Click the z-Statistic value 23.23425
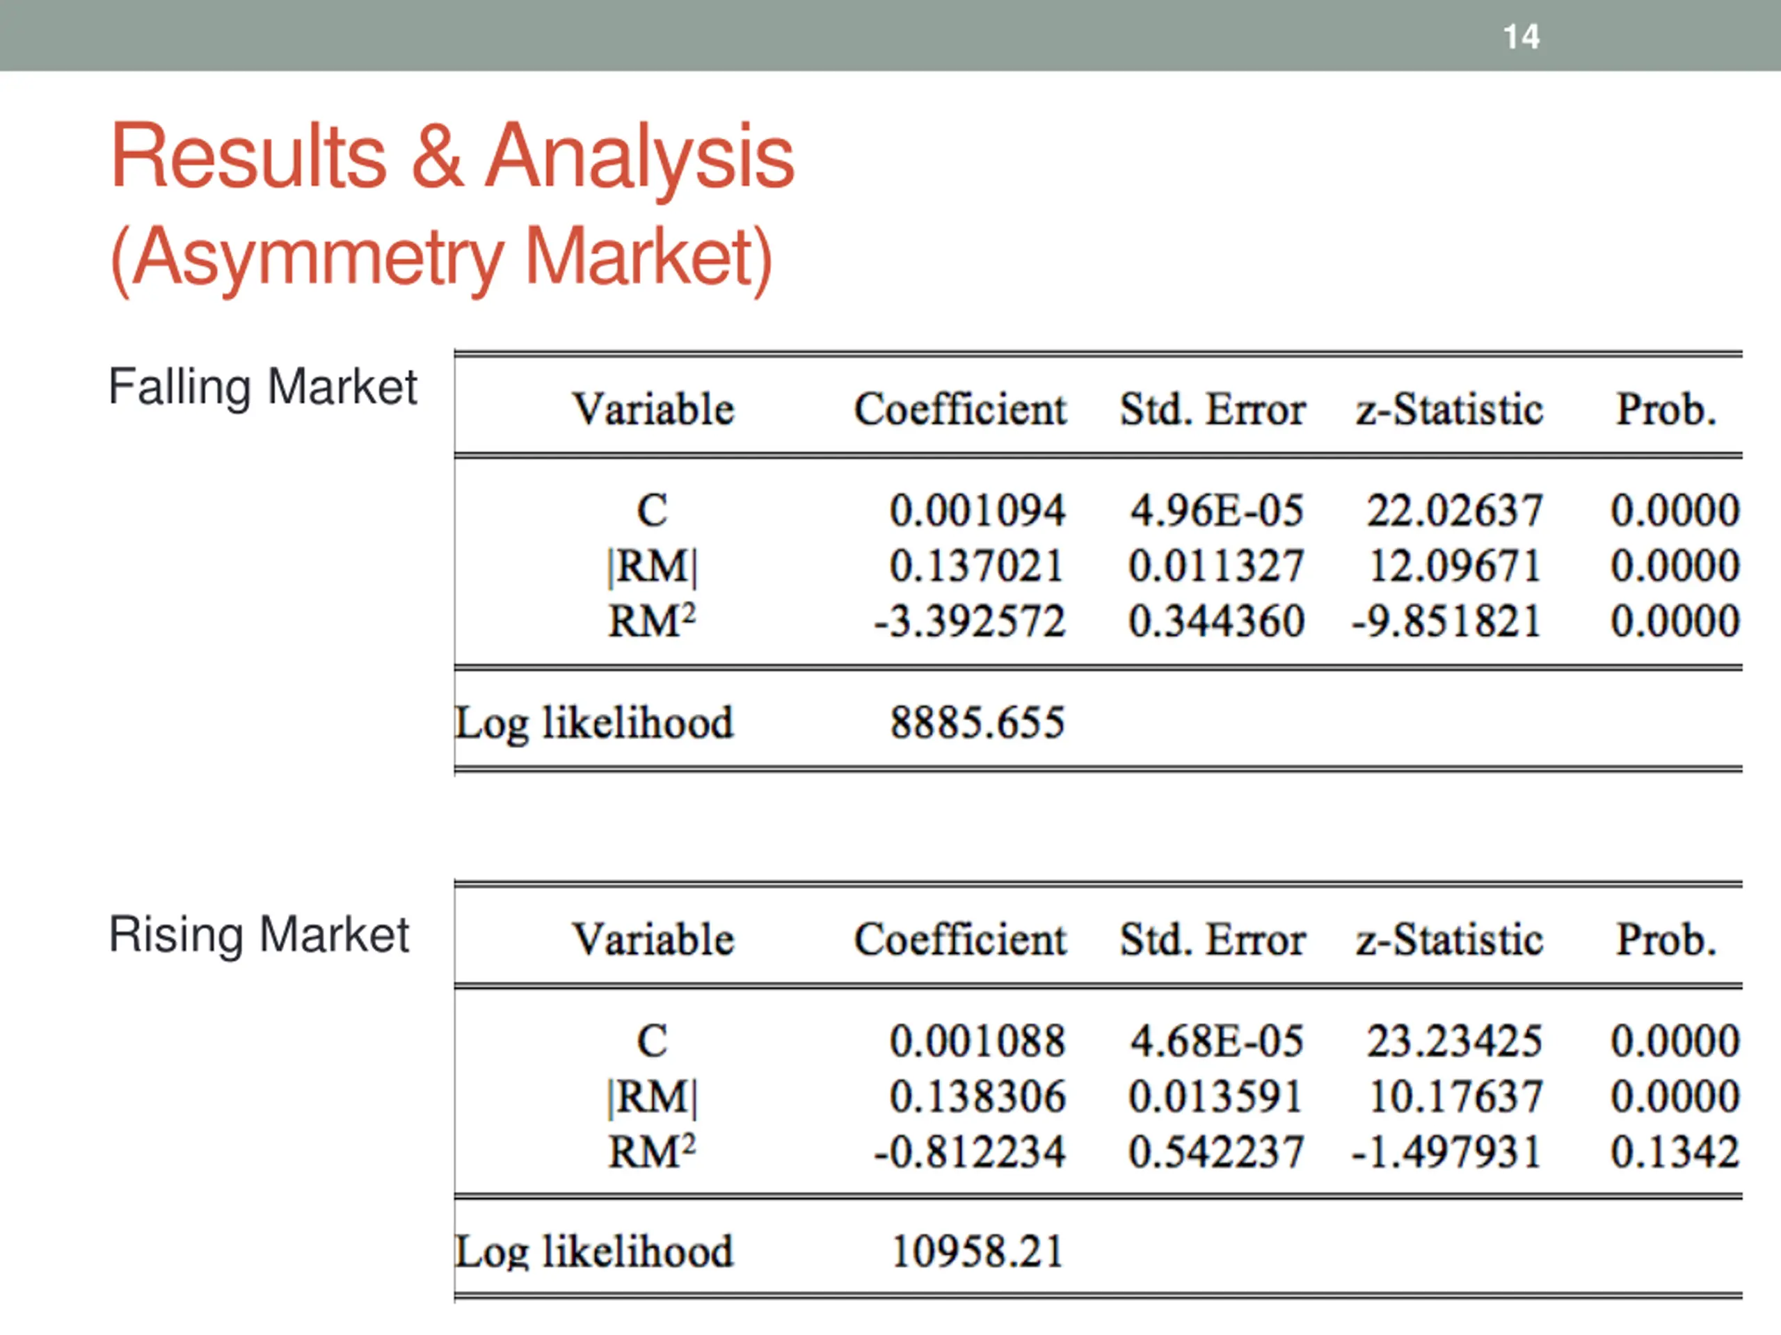The width and height of the screenshot is (1781, 1335). (x=1454, y=1040)
